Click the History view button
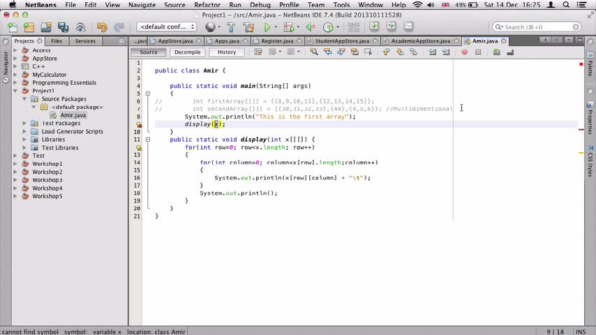Image resolution: width=596 pixels, height=335 pixels. [x=227, y=52]
